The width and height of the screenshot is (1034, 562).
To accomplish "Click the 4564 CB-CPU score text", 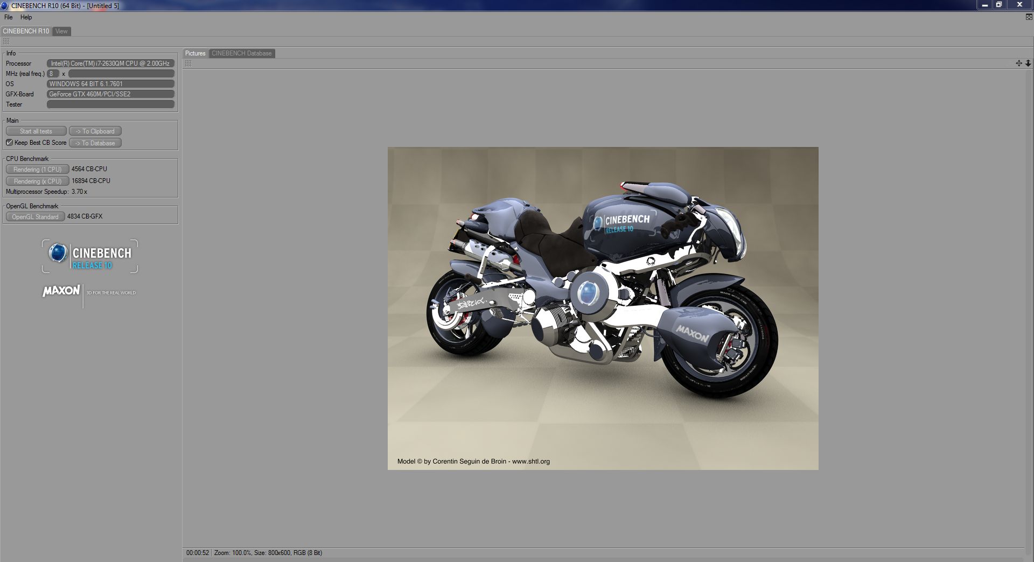I will [x=89, y=169].
